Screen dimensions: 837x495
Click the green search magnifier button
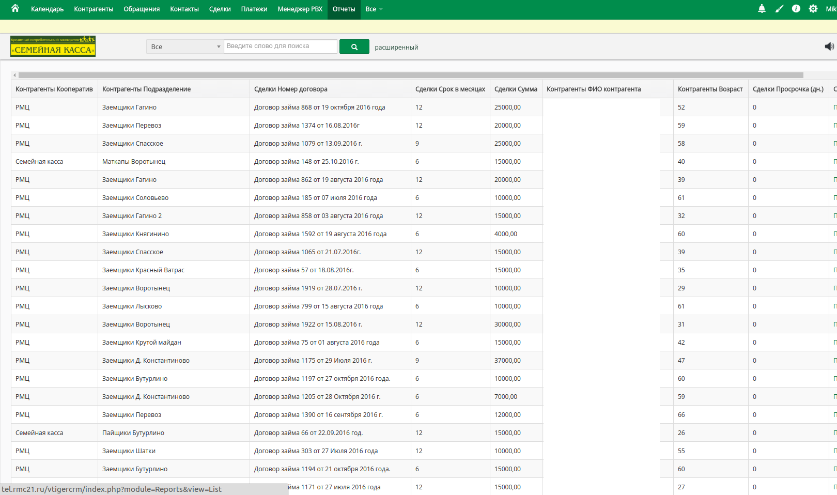click(354, 47)
